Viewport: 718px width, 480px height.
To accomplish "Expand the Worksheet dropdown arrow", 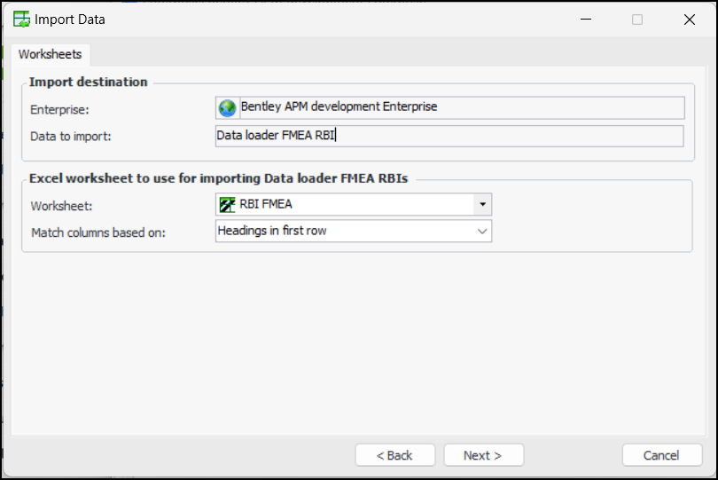I will [482, 205].
